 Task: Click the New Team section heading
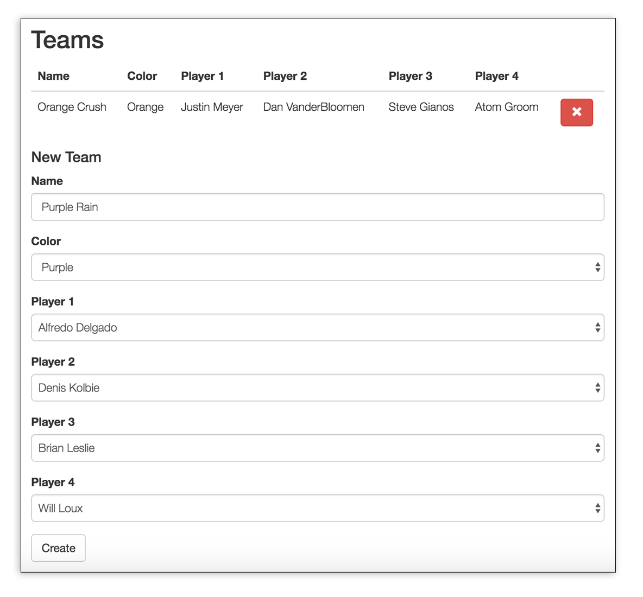click(66, 157)
